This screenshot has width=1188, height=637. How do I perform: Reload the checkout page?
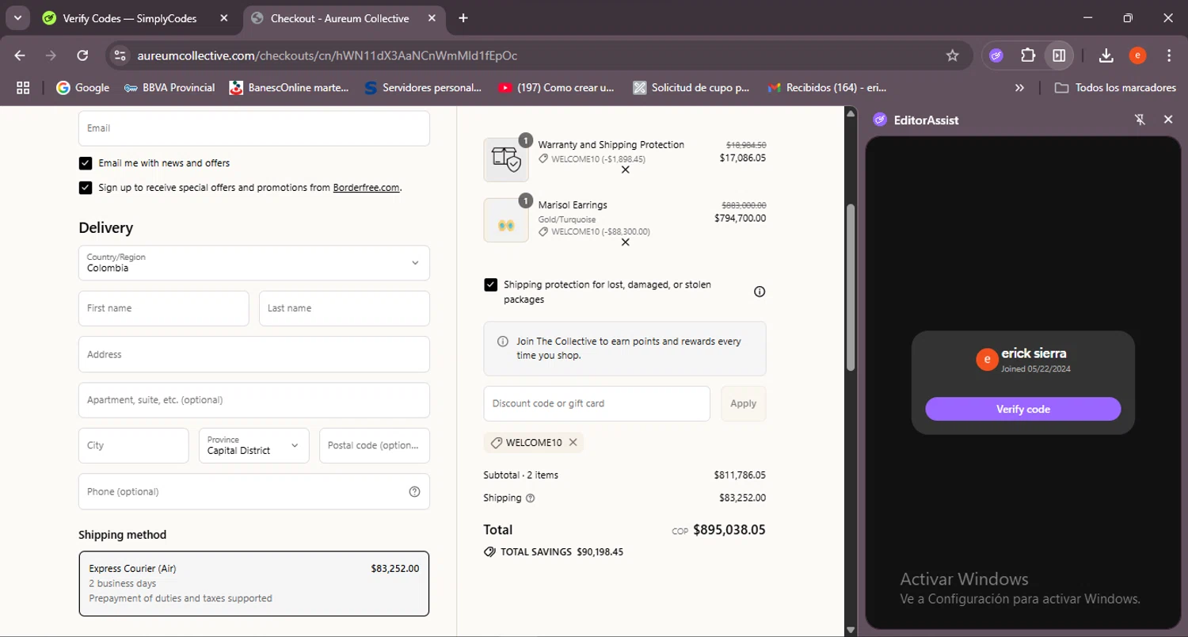coord(82,55)
